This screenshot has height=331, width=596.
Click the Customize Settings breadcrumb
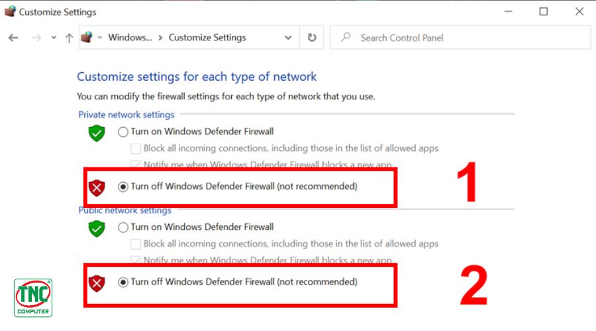click(207, 37)
